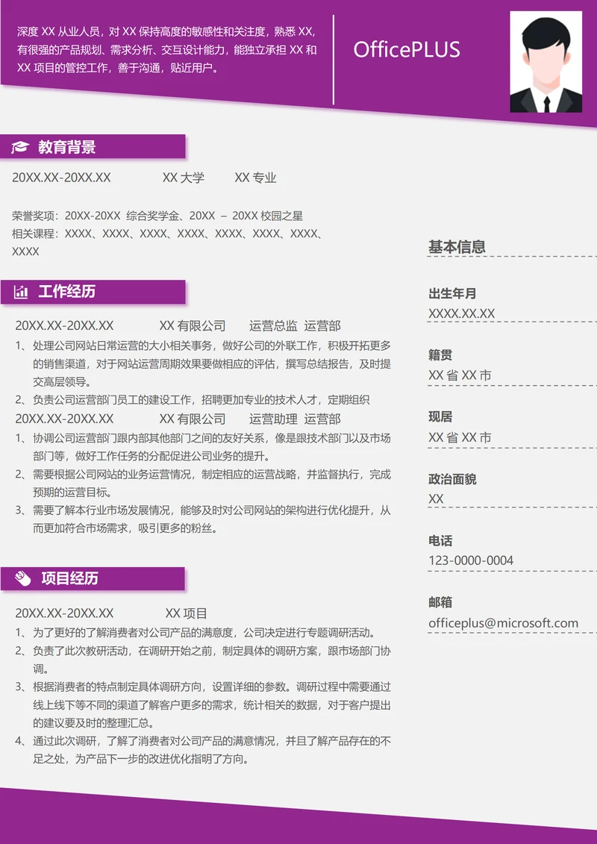Select the 教育背景 section heading
Screen dimensions: 597x844
coord(67,148)
